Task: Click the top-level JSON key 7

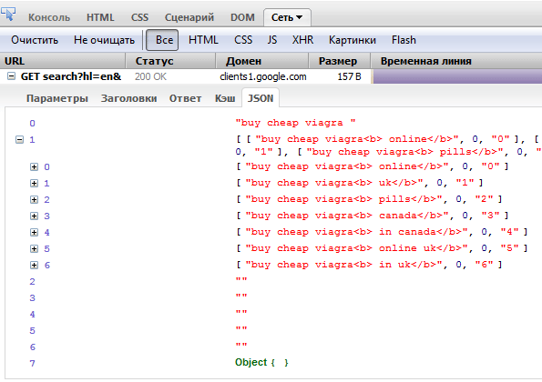Action: pos(32,363)
